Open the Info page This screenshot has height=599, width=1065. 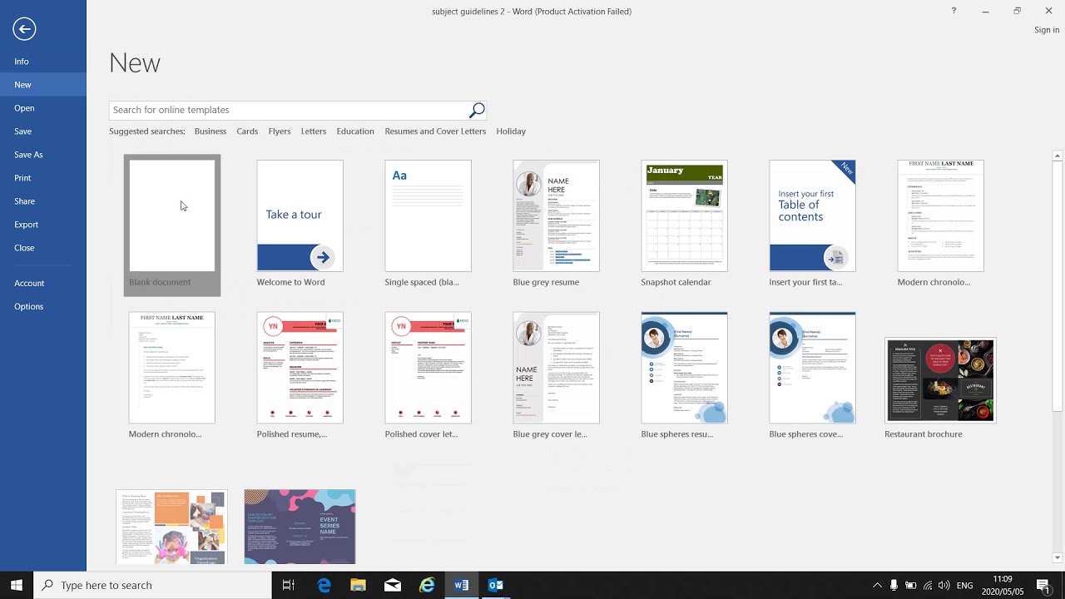[43, 62]
